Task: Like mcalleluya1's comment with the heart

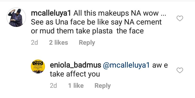Action: click(180, 18)
